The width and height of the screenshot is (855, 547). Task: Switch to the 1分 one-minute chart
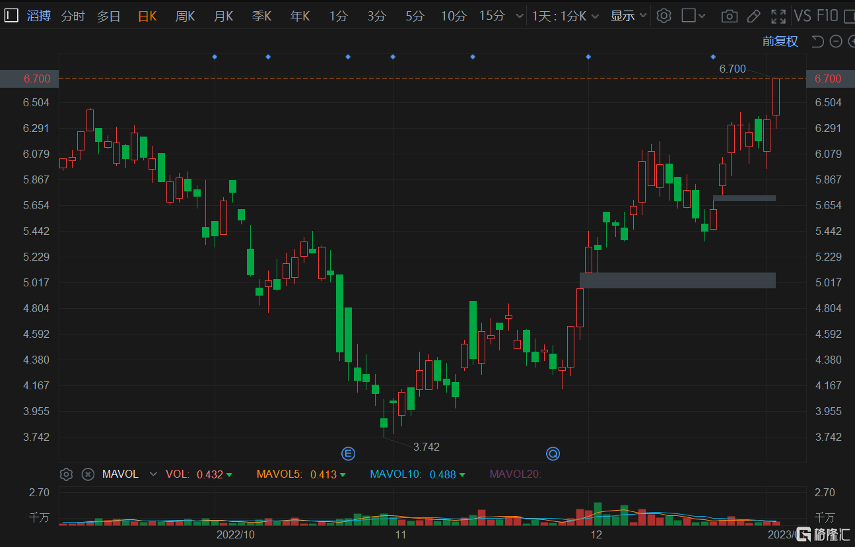point(338,16)
